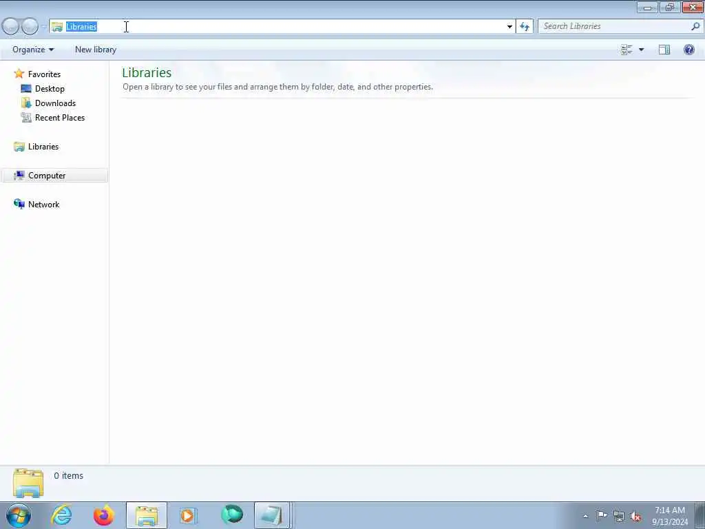Click the Show desktop strip beside the clock
Image resolution: width=705 pixels, height=529 pixels.
tap(700, 515)
